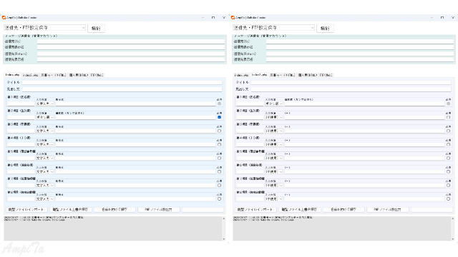The height and width of the screenshot is (257, 458).
Task: Click 第1項目 choices text field, right window
Action: point(364,104)
